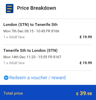Click the outbound £ 19.99 fare price
This screenshot has height=100, width=96.
tap(86, 37)
